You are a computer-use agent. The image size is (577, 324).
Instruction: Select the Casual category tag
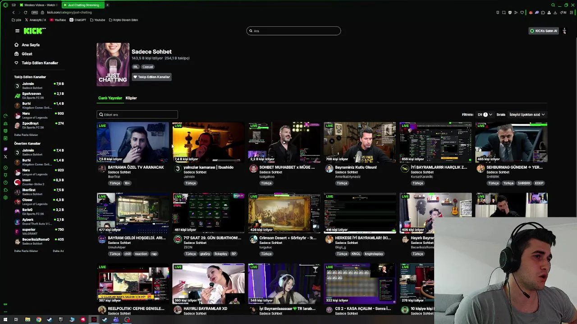147,67
